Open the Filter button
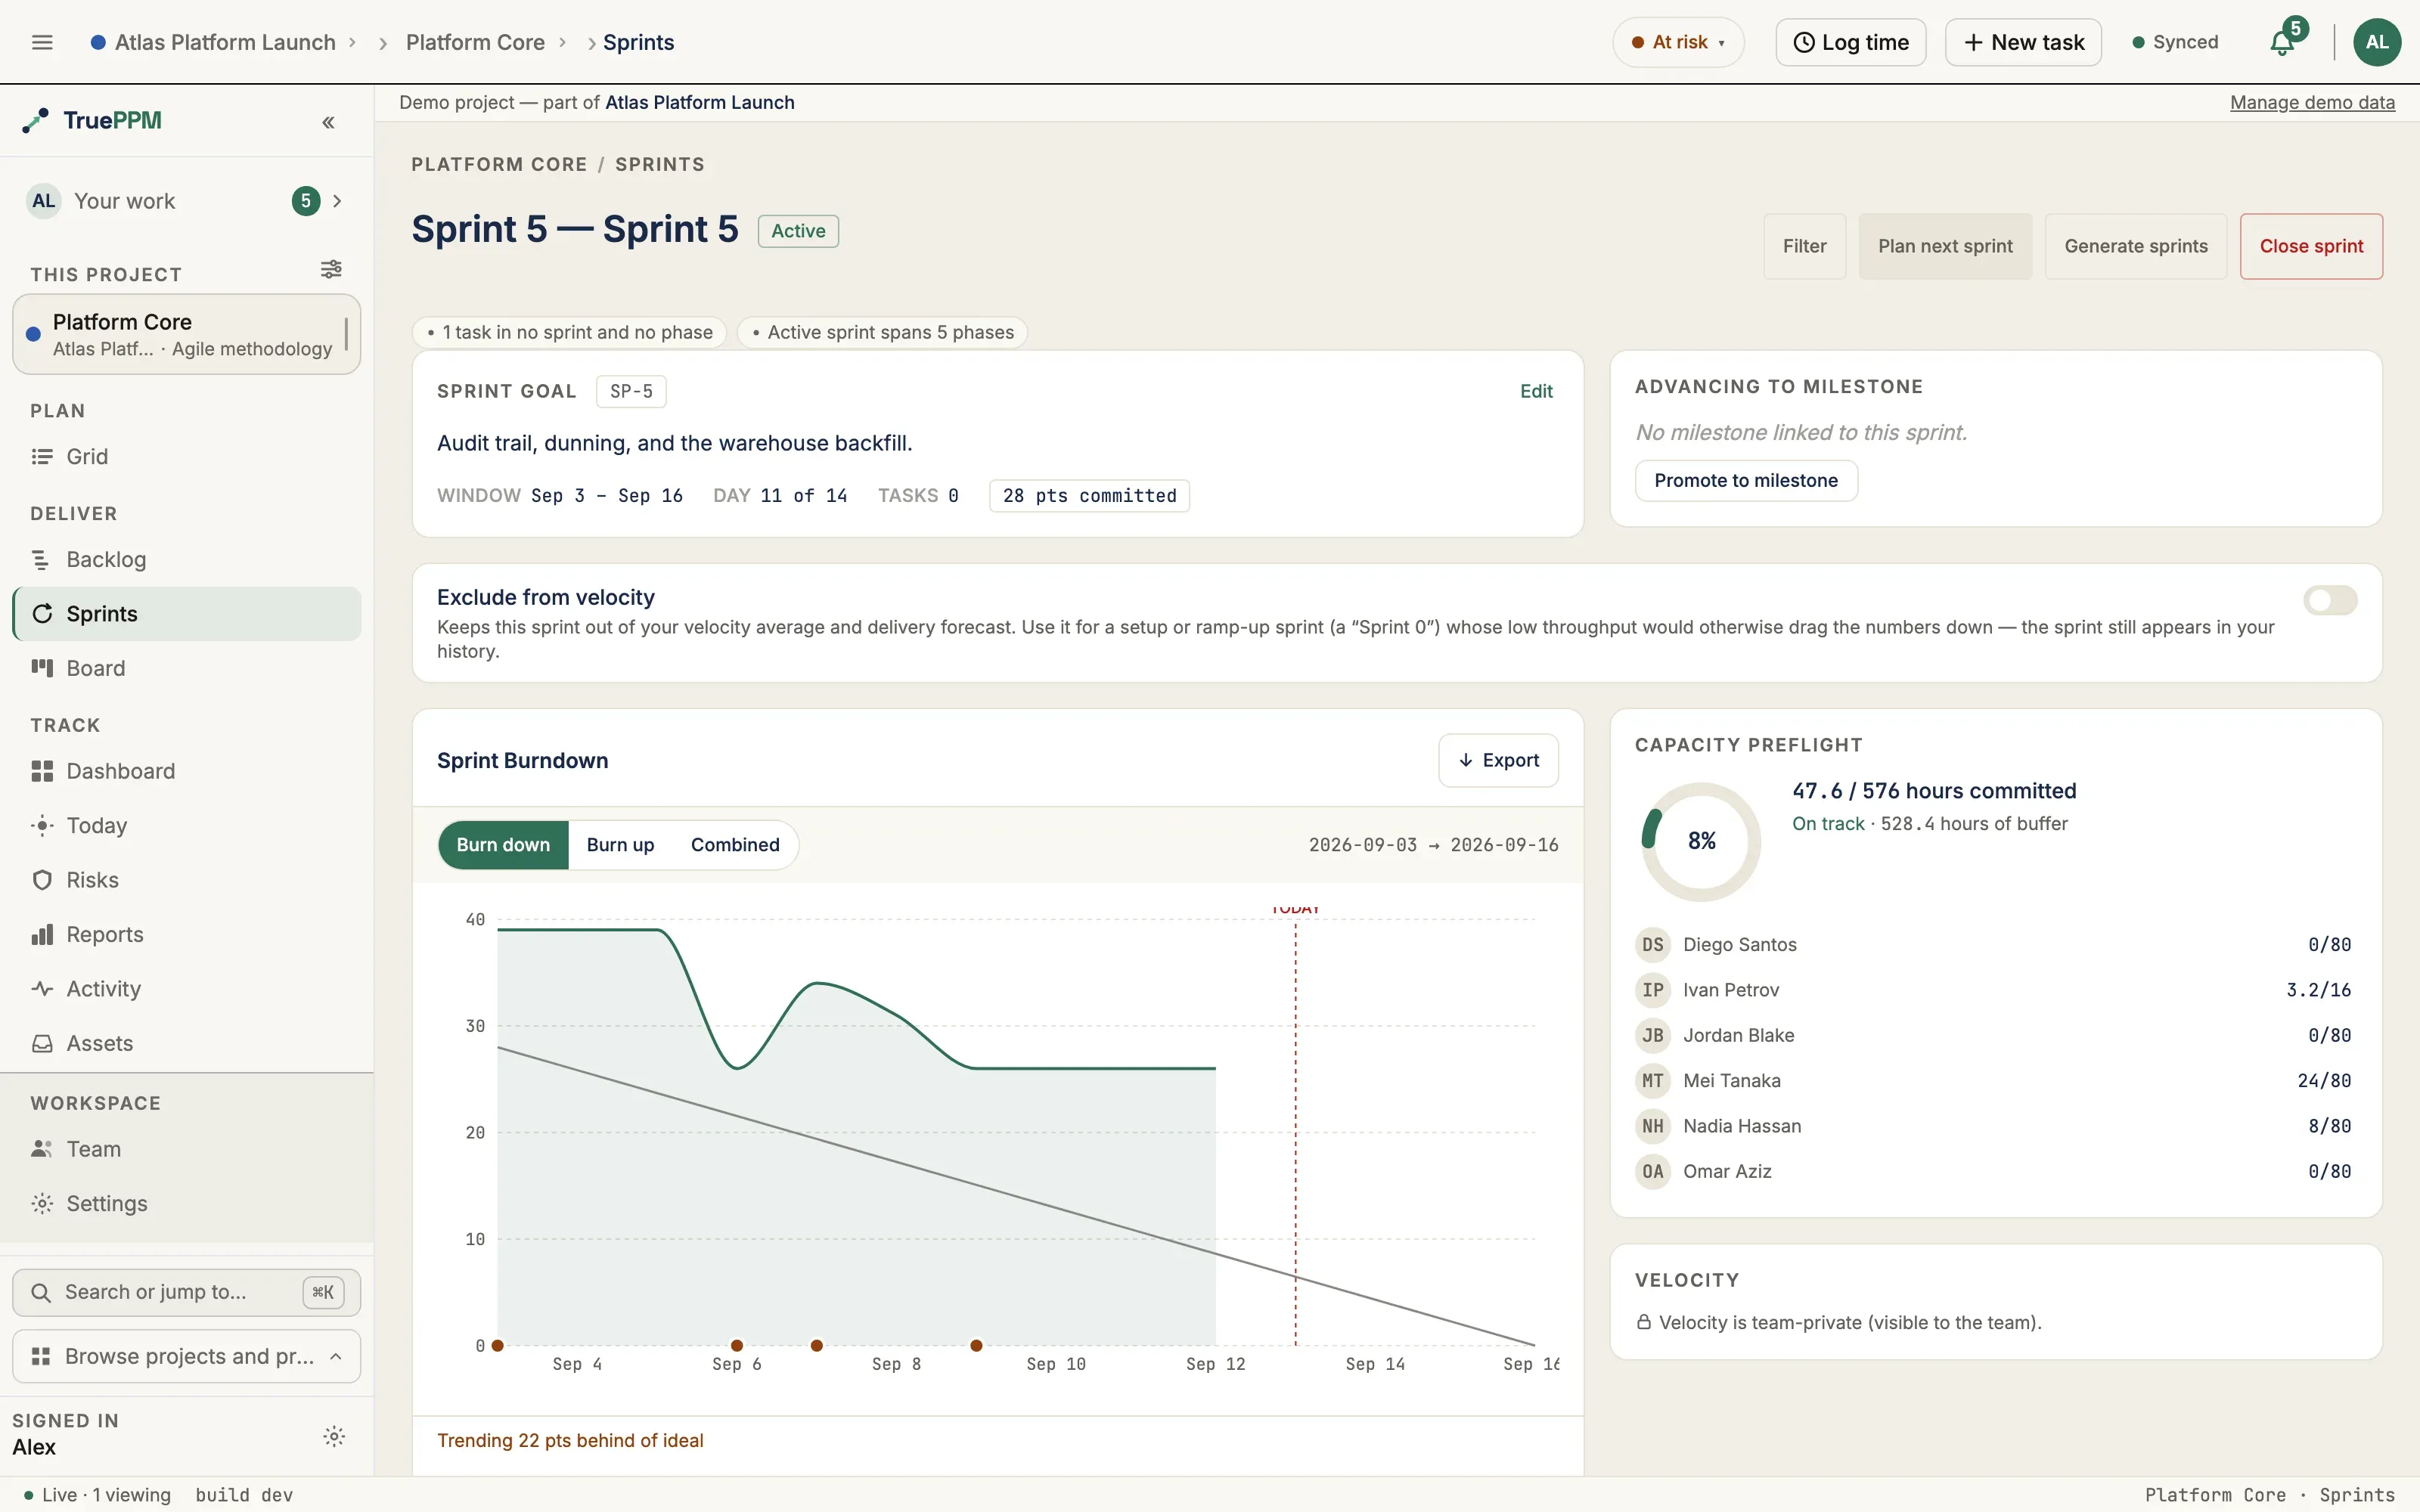The height and width of the screenshot is (1512, 2420). [1804, 246]
